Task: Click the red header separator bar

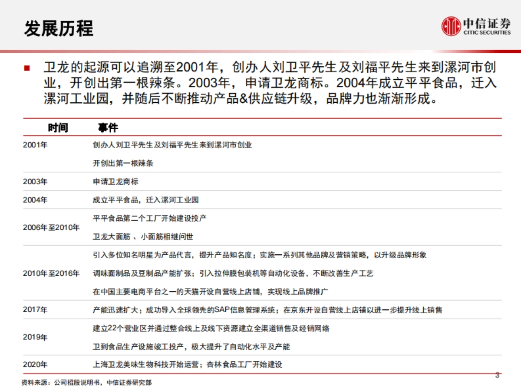Action: click(260, 51)
